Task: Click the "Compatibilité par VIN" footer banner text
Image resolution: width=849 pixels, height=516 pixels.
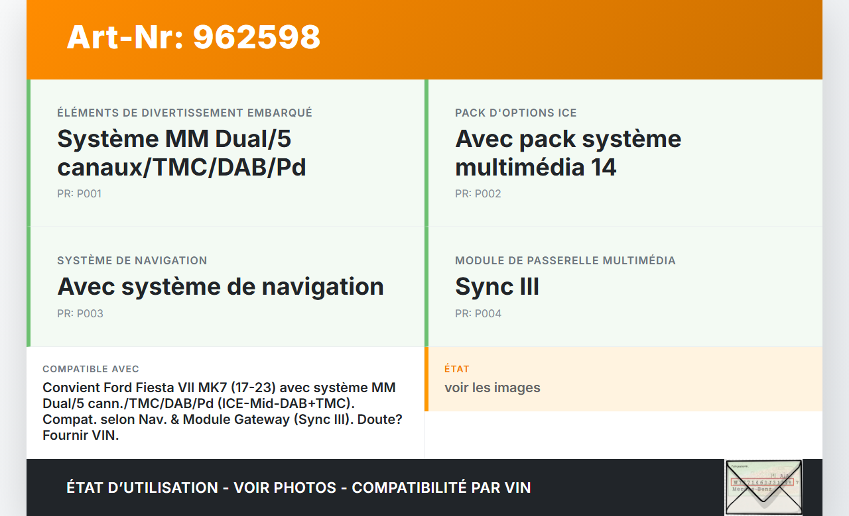Action: click(441, 488)
